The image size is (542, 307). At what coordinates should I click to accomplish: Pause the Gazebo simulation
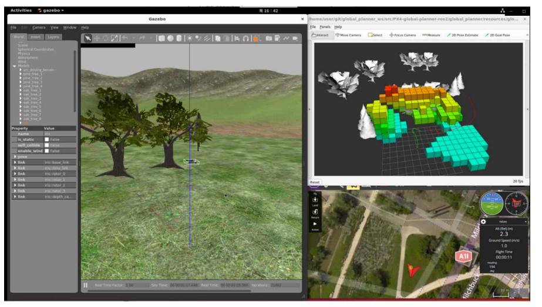[x=85, y=285]
